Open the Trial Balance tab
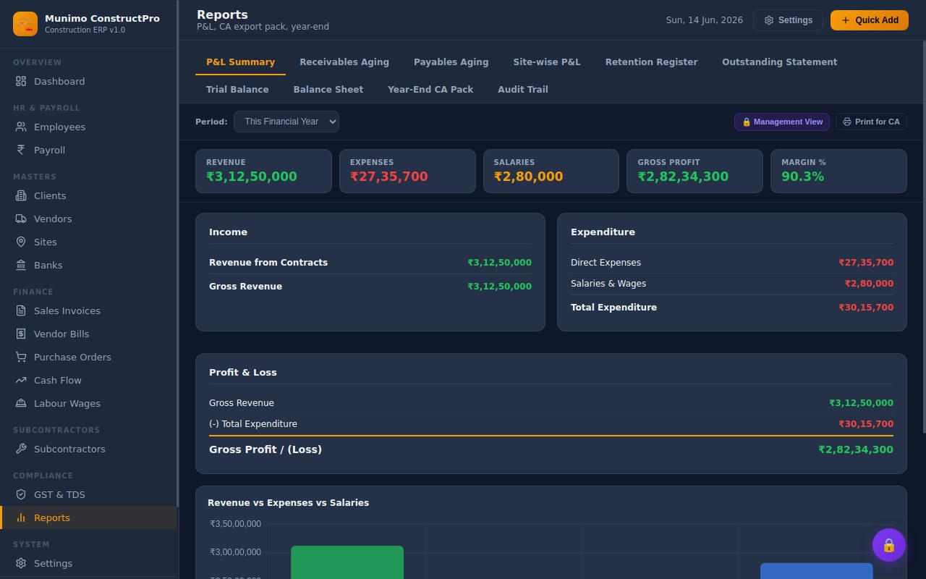The height and width of the screenshot is (579, 926). [x=237, y=90]
